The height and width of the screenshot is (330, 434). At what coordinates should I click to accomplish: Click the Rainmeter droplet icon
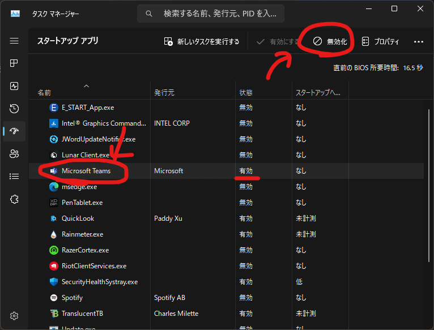(x=54, y=234)
